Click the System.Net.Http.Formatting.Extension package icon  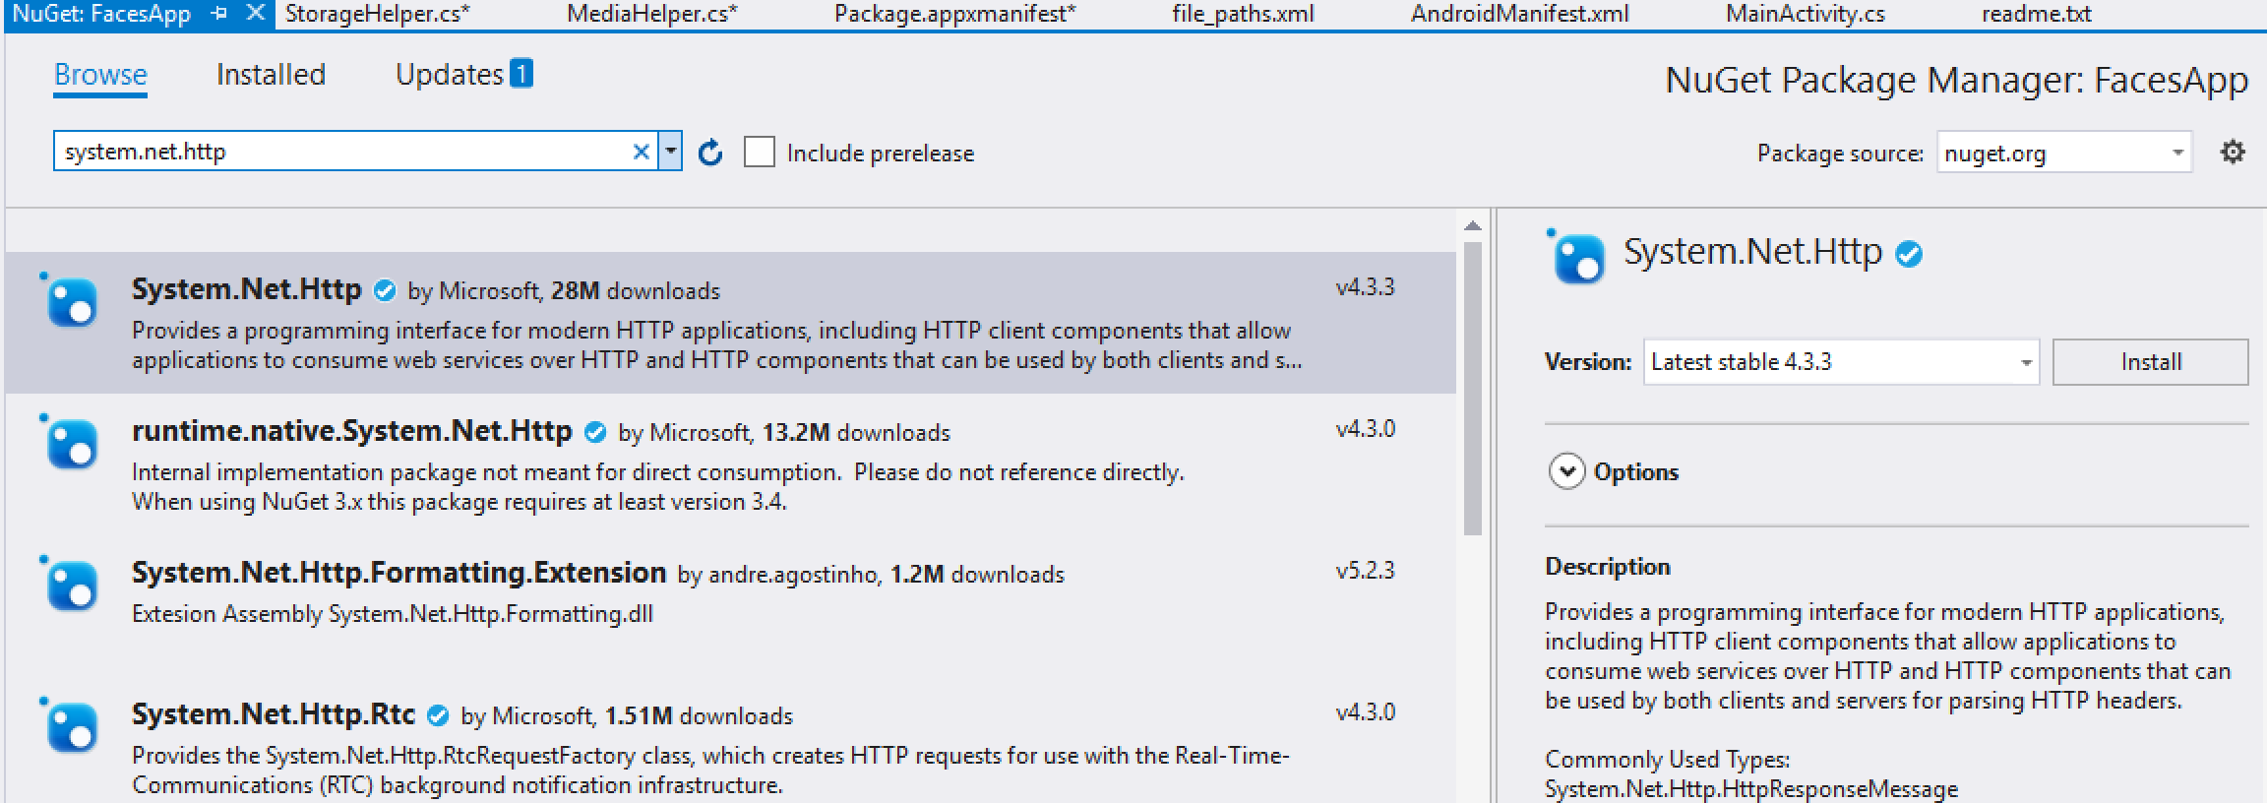pyautogui.click(x=70, y=583)
